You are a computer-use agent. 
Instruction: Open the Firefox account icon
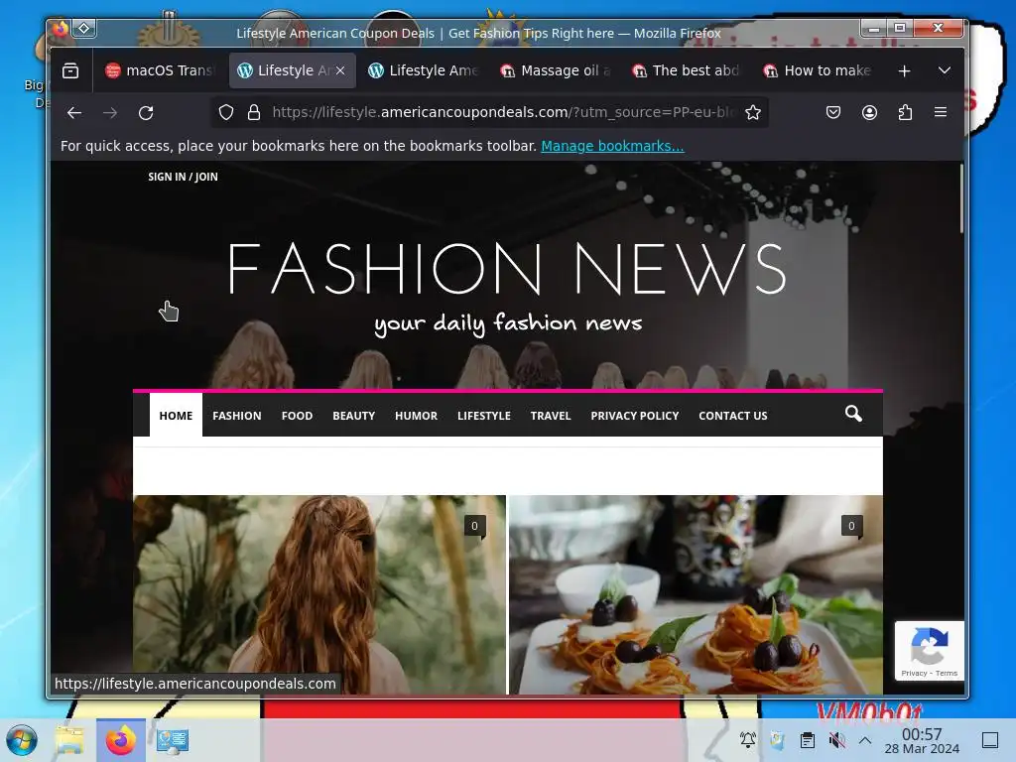pyautogui.click(x=869, y=113)
